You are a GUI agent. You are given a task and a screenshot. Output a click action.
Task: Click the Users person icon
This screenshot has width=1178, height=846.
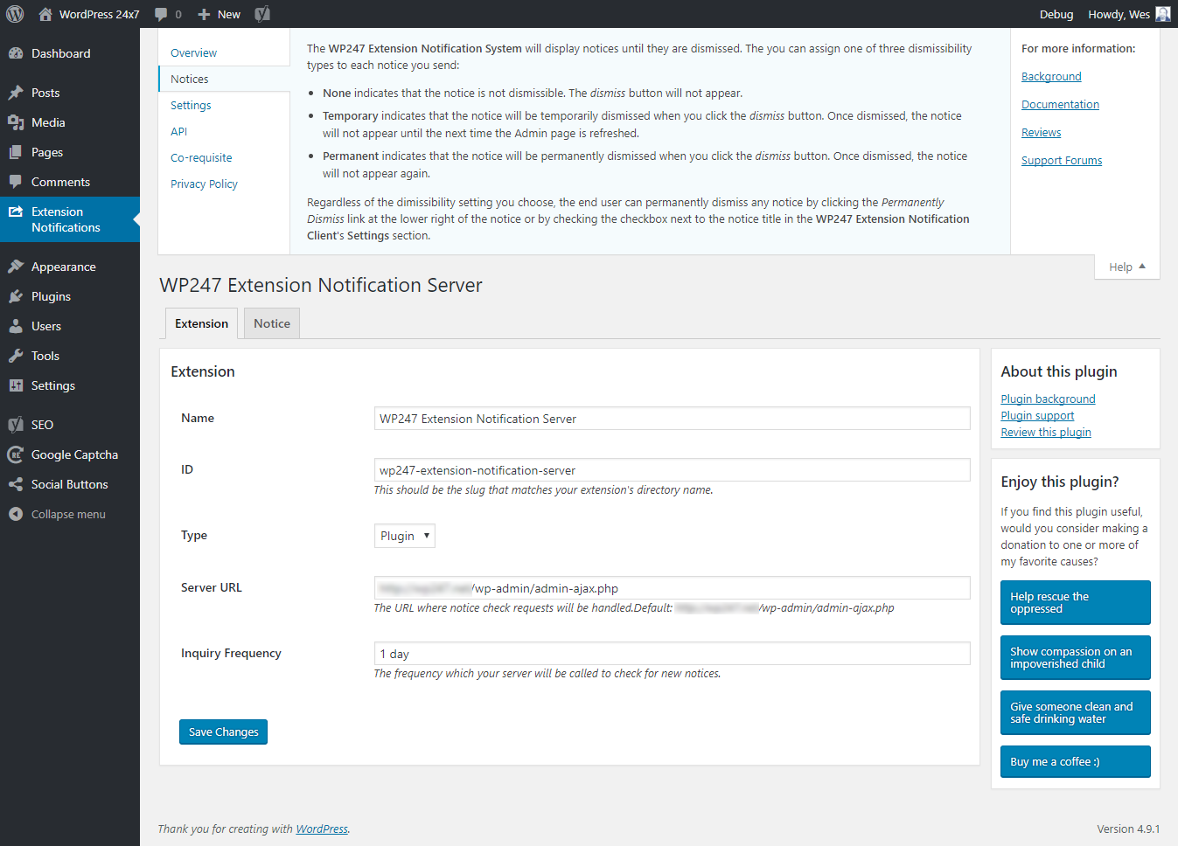point(16,326)
